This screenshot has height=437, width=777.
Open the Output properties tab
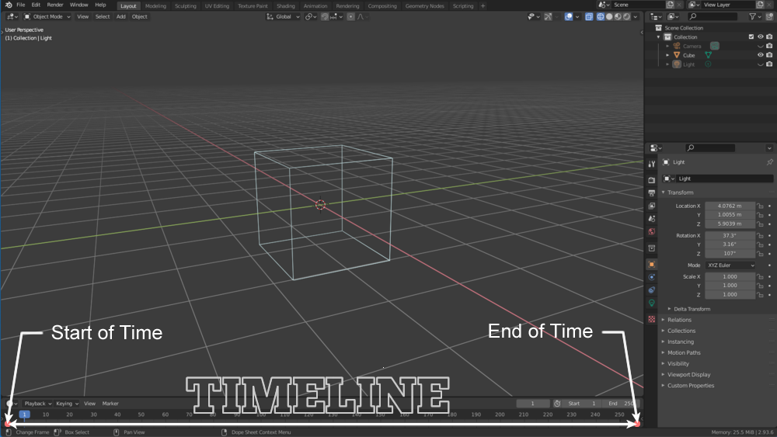point(652,192)
